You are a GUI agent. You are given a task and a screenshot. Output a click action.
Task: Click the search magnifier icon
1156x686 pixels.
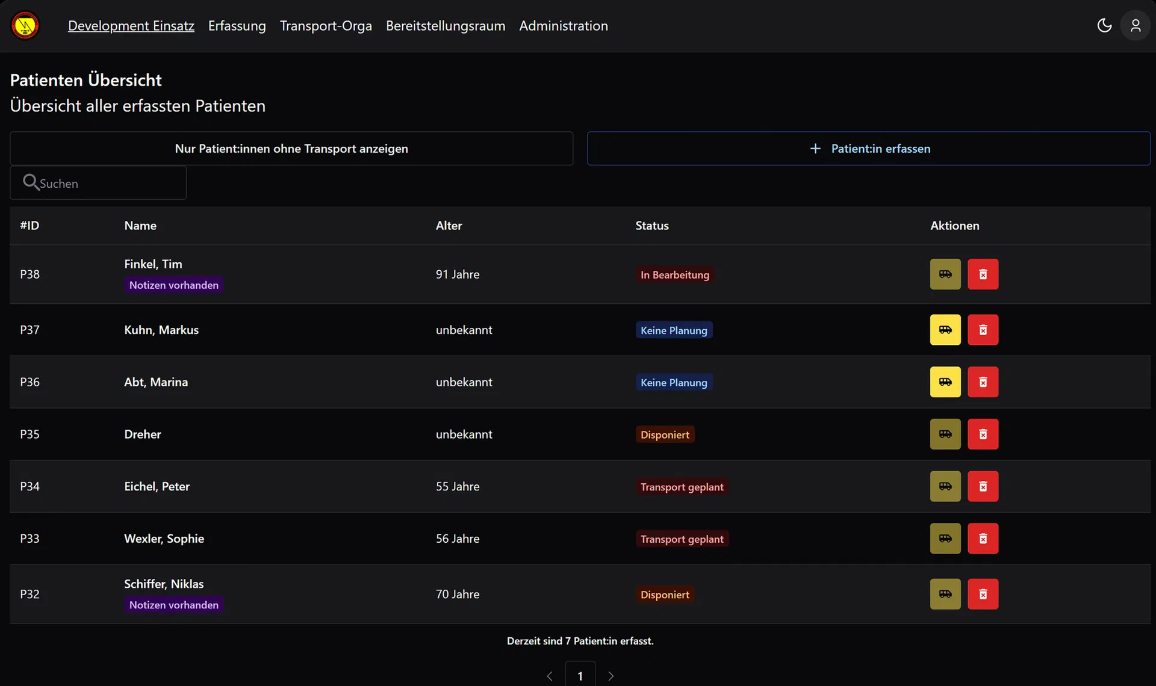[x=31, y=182]
